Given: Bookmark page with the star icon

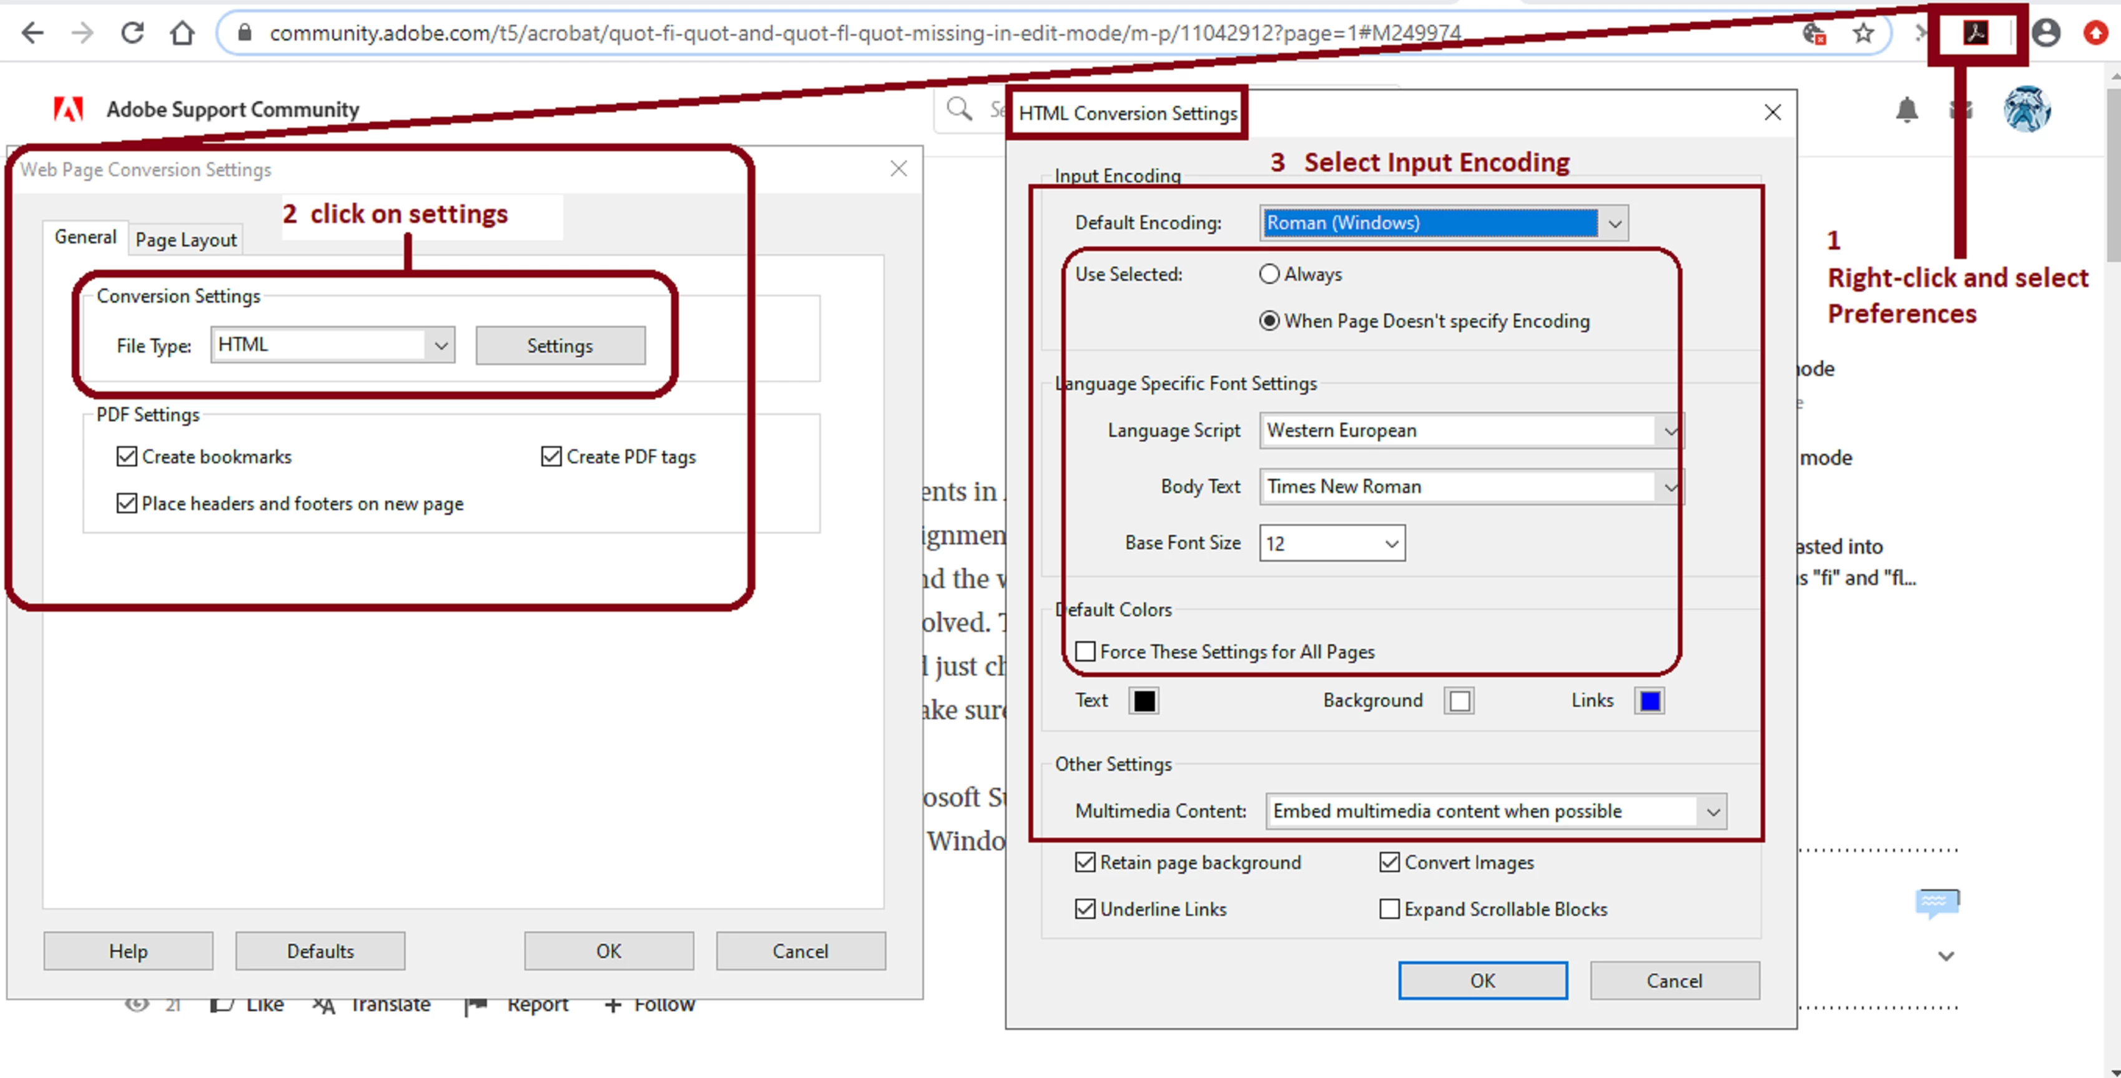Looking at the screenshot, I should click(x=1863, y=33).
